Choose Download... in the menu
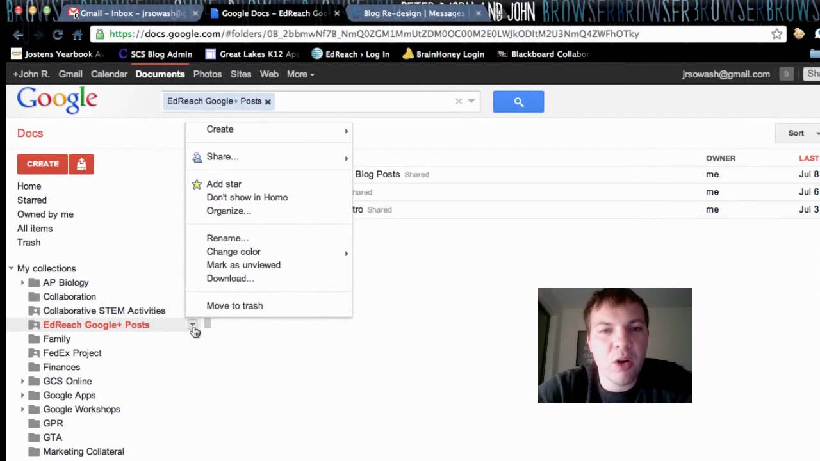820x461 pixels. (x=268, y=279)
